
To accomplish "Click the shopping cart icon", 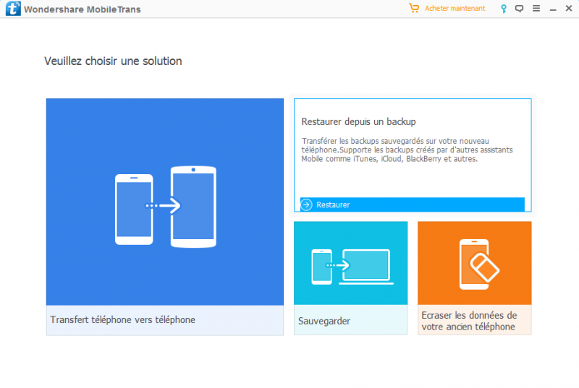I will [414, 8].
